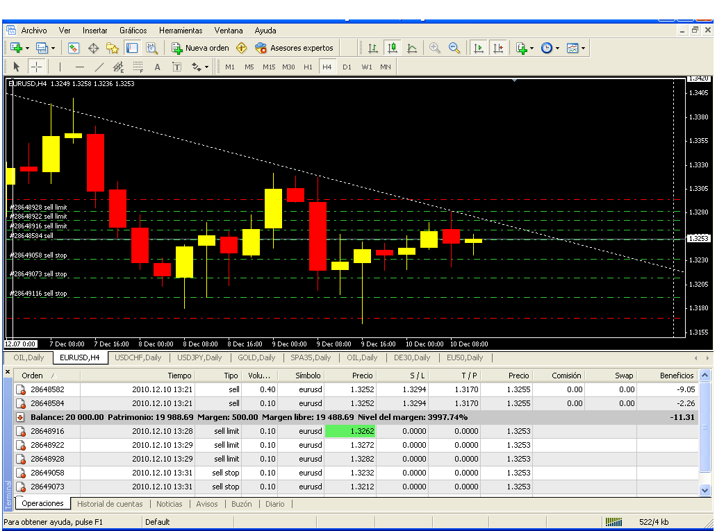
Task: Zoom out of the chart
Action: click(x=454, y=48)
